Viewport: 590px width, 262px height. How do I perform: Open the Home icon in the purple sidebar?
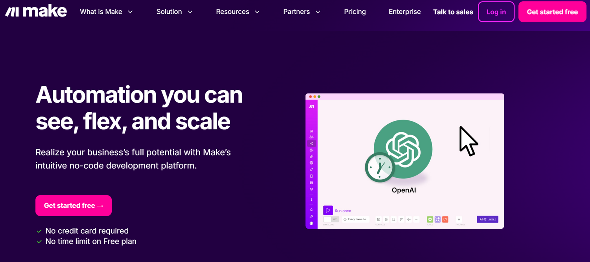click(x=312, y=131)
